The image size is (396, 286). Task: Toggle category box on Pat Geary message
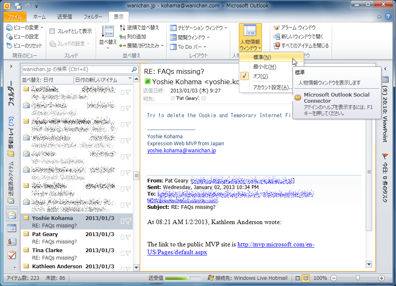(x=122, y=237)
